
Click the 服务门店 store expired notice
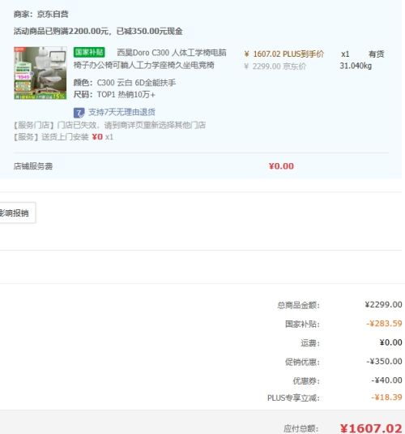pos(109,125)
